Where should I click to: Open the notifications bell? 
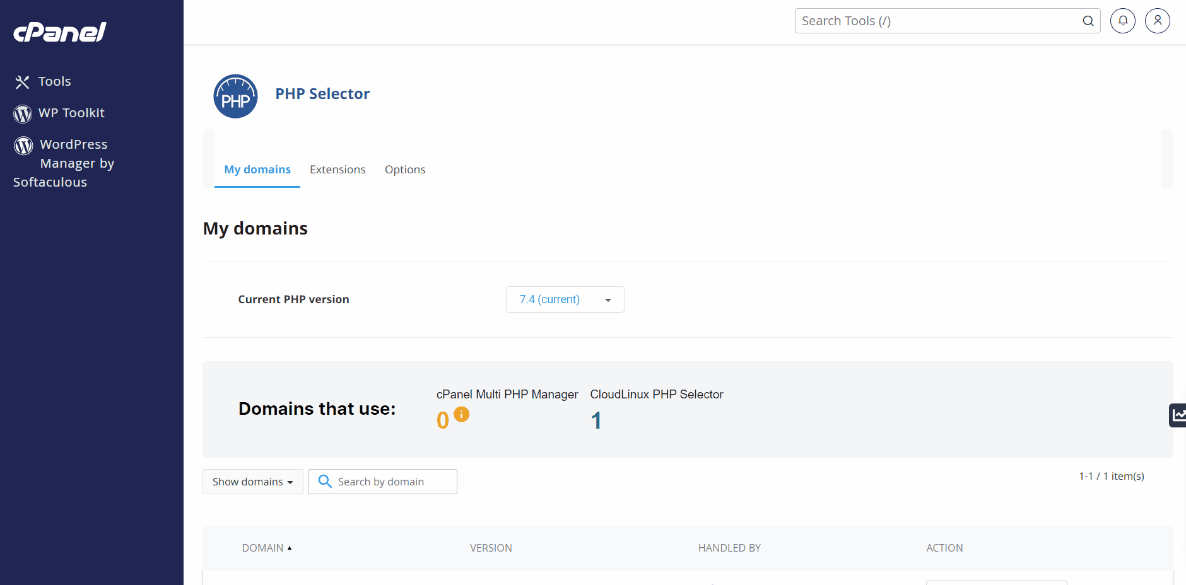tap(1123, 21)
